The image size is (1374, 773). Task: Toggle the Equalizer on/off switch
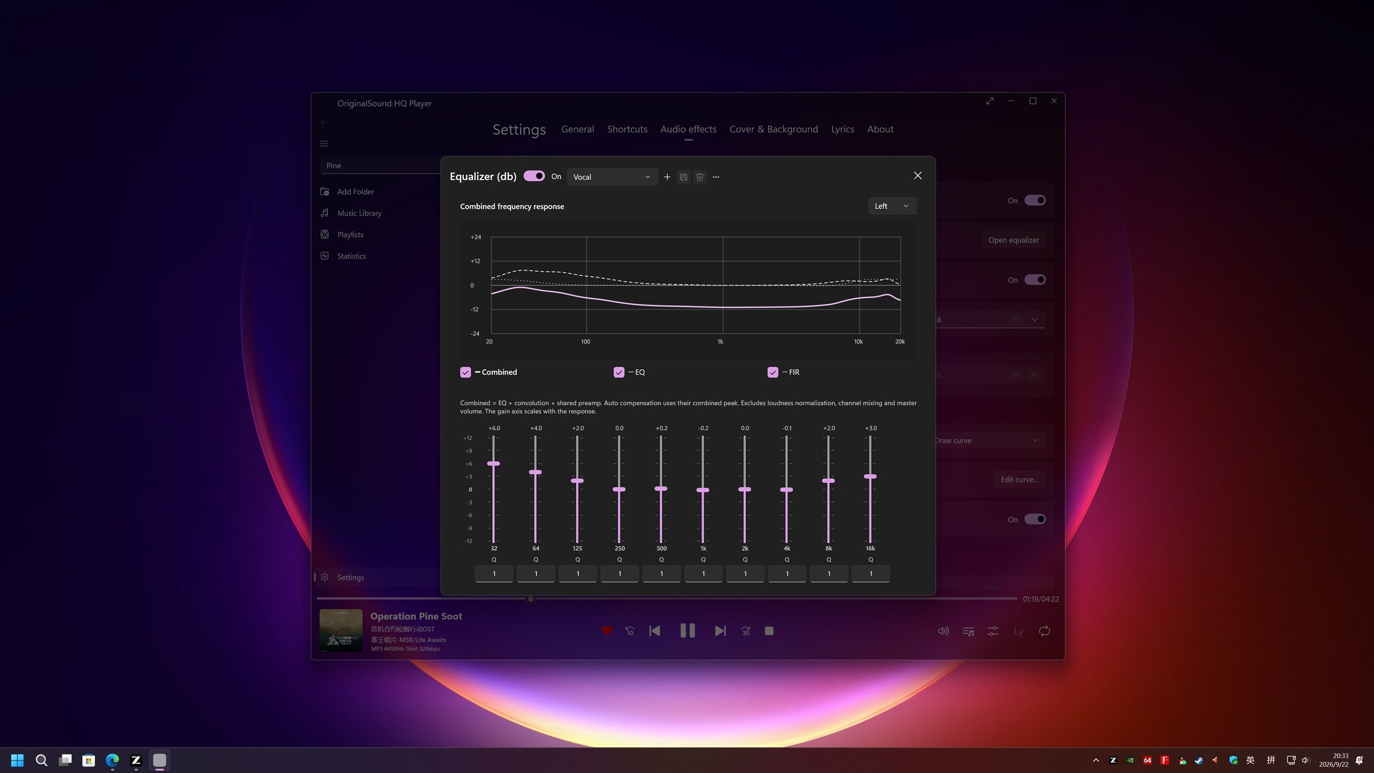point(534,176)
